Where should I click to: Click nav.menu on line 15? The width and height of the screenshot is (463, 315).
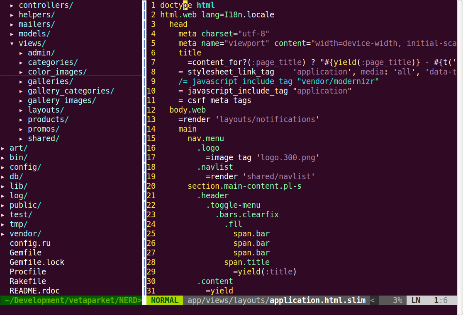pyautogui.click(x=206, y=138)
